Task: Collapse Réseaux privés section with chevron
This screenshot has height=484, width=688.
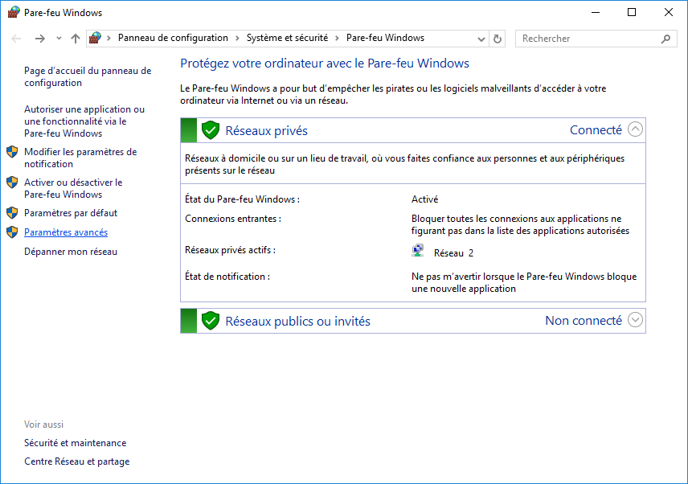Action: (635, 129)
